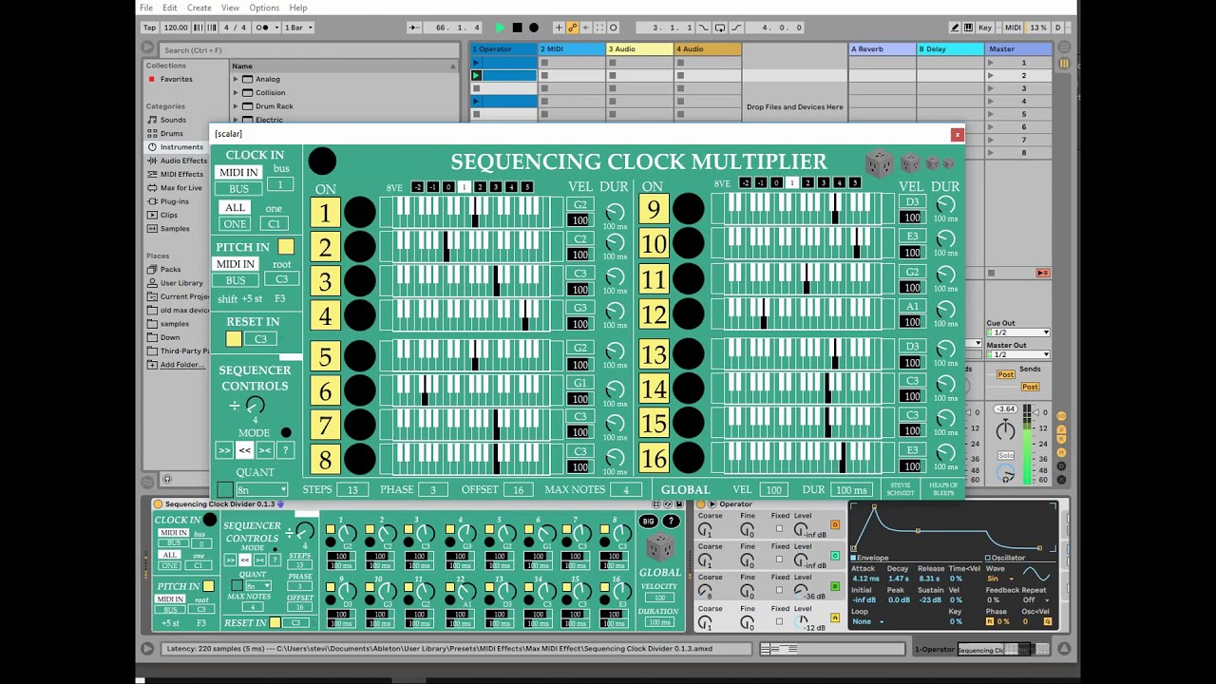Expand the Collision folder in browser

point(236,92)
